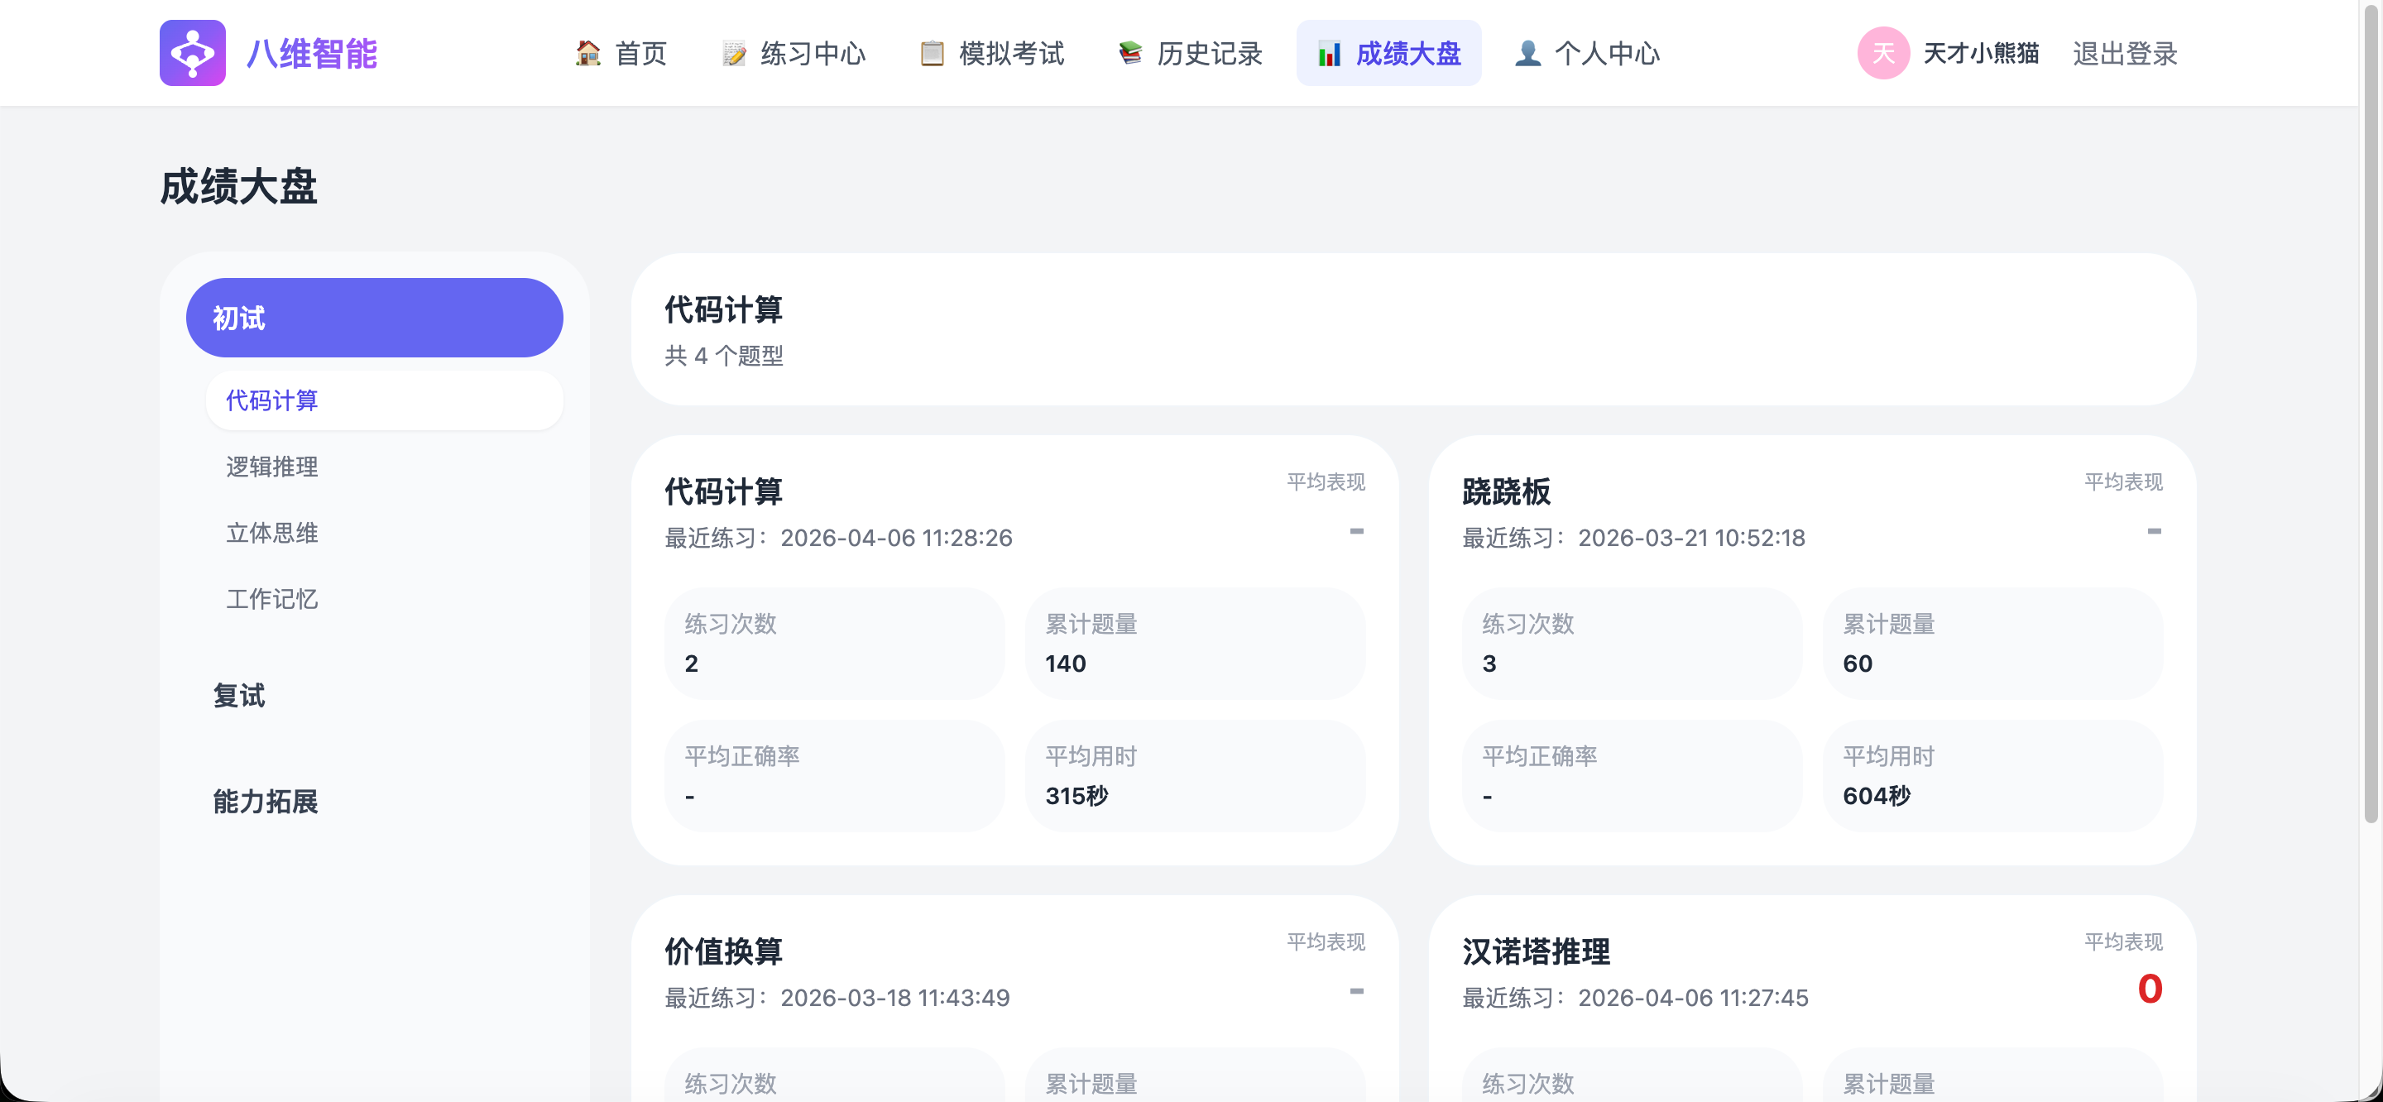
Task: Click the red 0 average performance score
Action: click(2150, 989)
